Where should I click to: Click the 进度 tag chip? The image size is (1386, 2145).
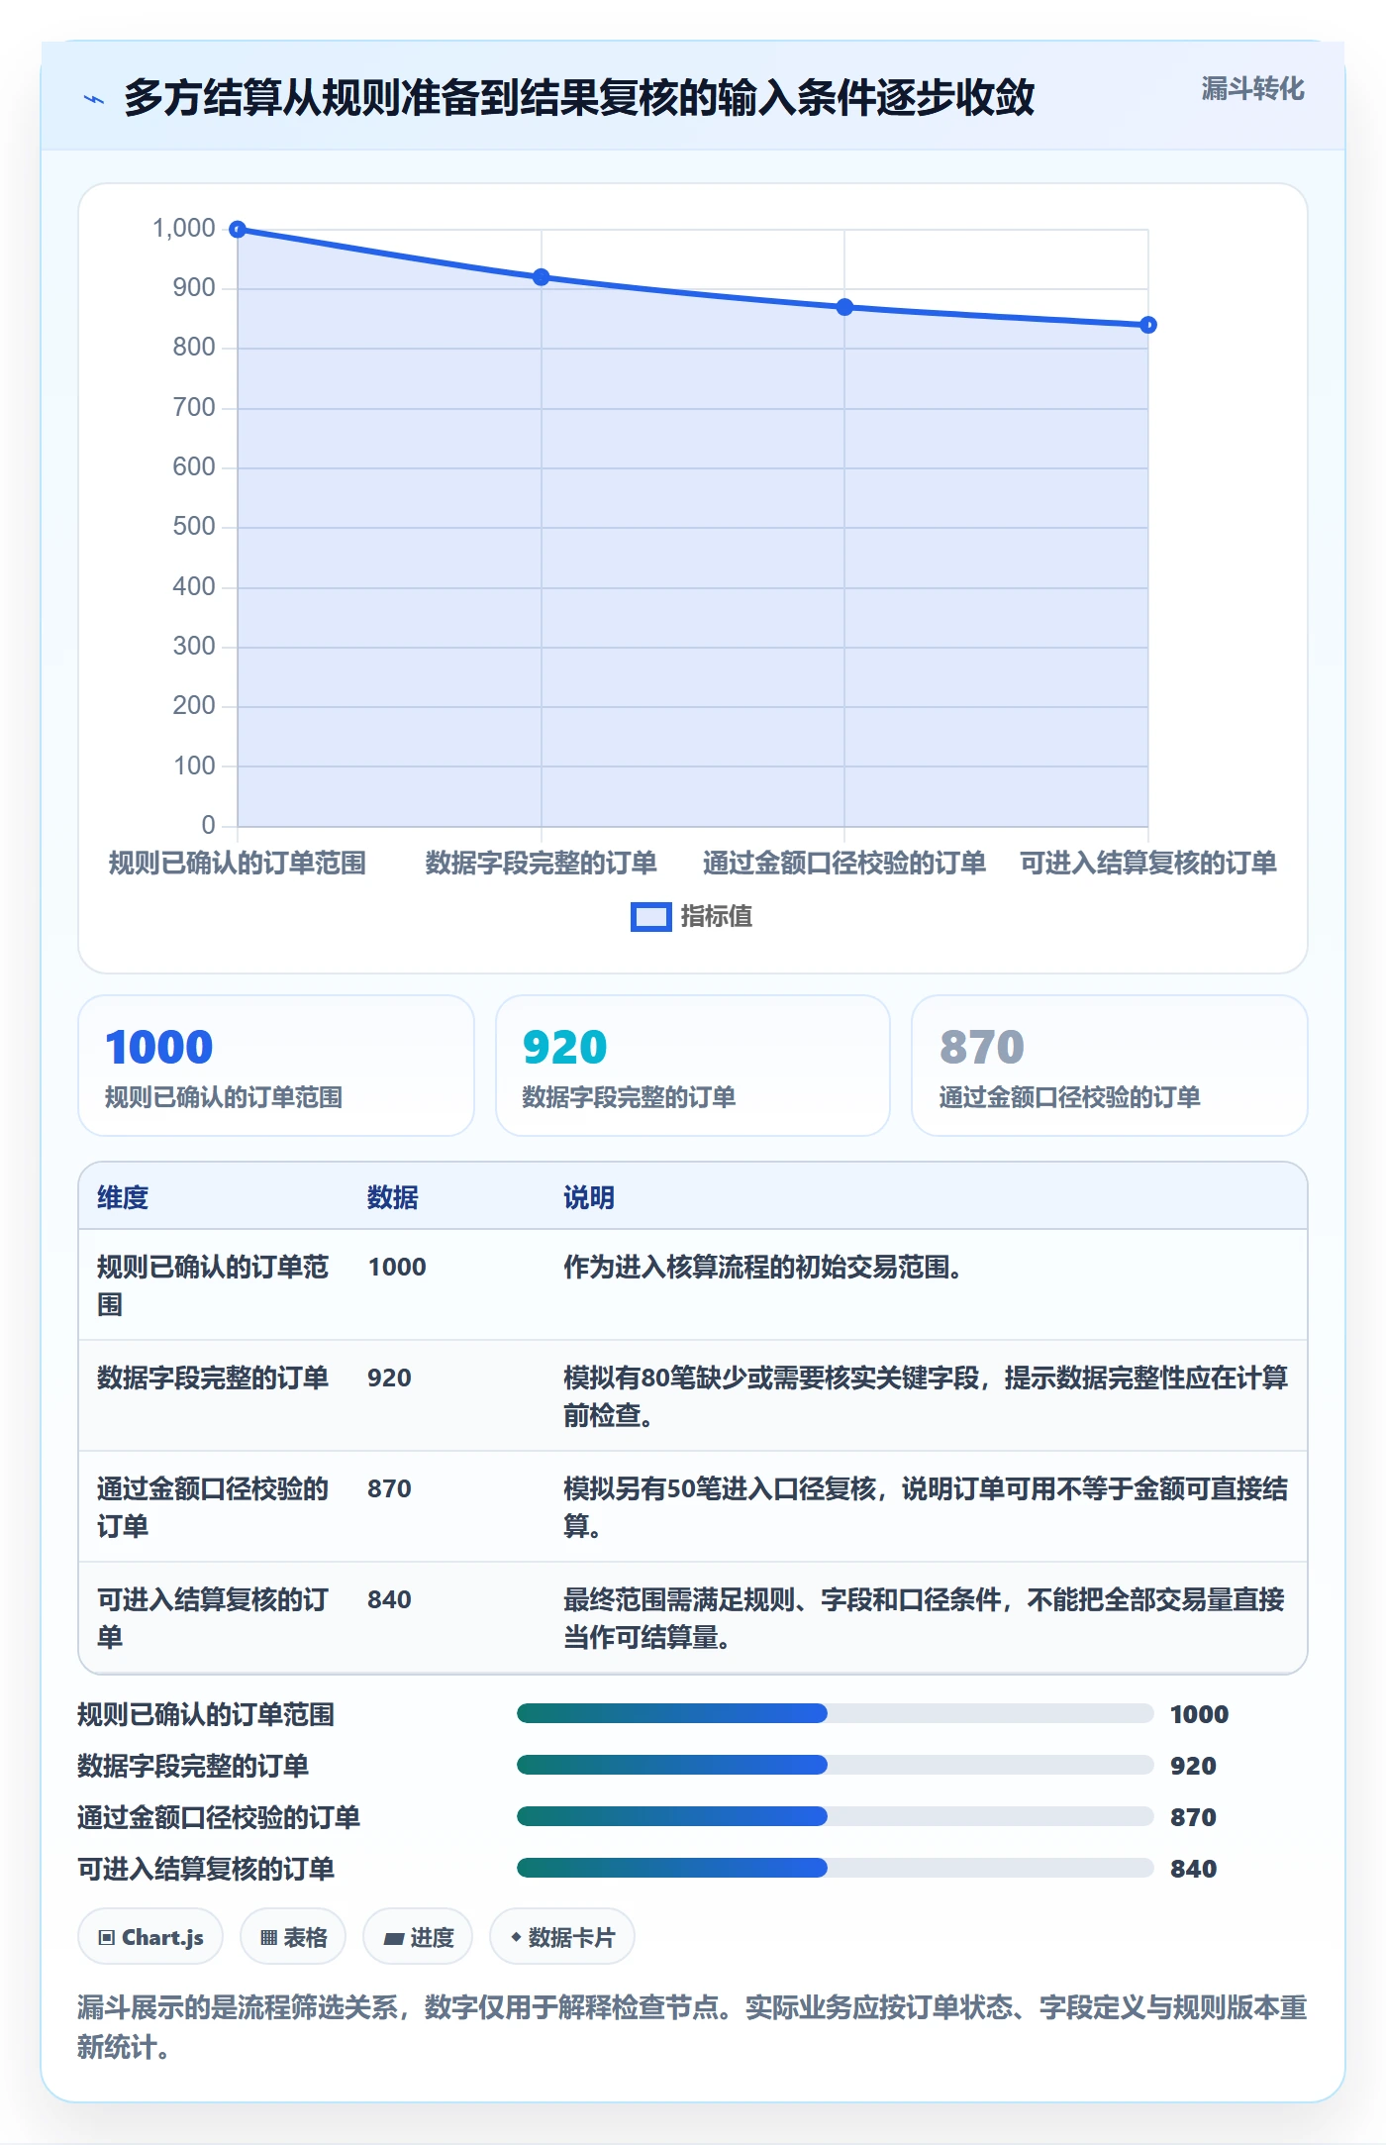[418, 1937]
